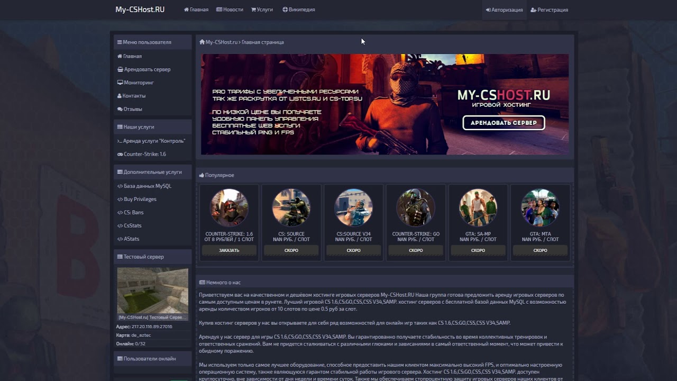This screenshot has height=381, width=677.
Task: Click Дополнительные услуги sidebar header
Action: (x=153, y=172)
